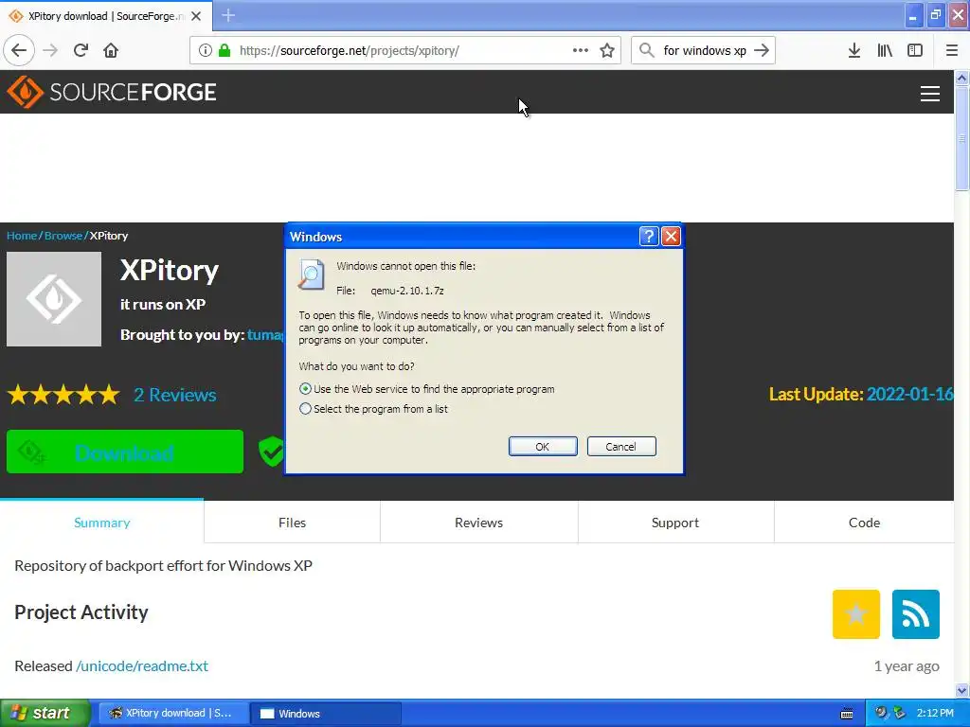Open the Windows Start menu
This screenshot has height=727, width=970.
(x=45, y=713)
